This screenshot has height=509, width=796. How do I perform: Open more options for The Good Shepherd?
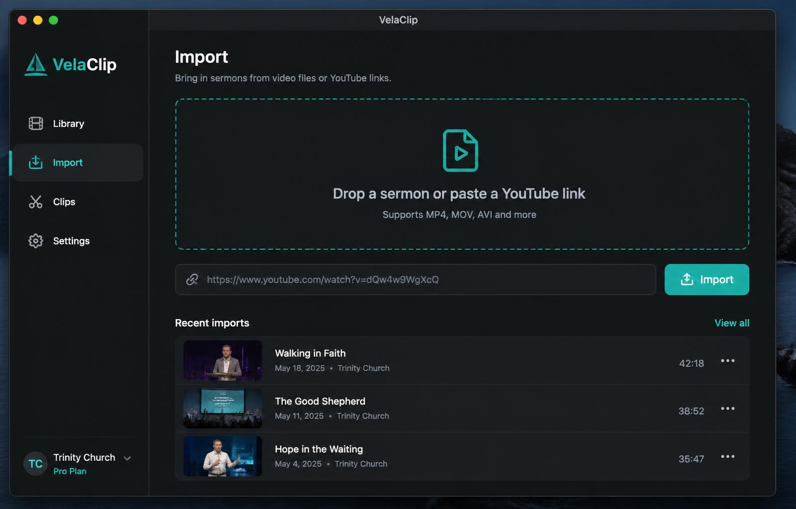[728, 409]
